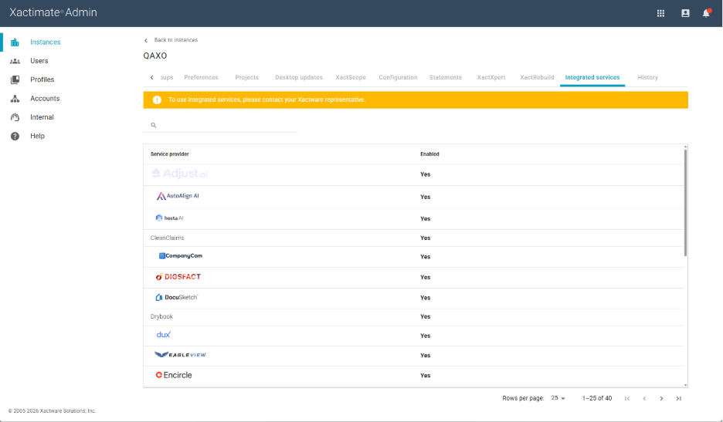Click the table's vertical scrollbar thumb
Viewport: 723px width, 422px height.
tap(685, 203)
